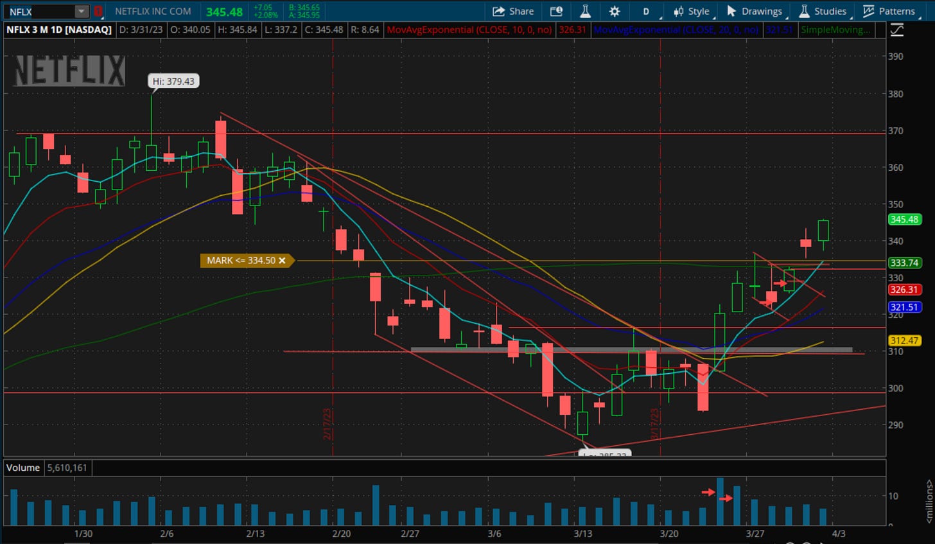Click the D: 3/31/23 date field
Image resolution: width=935 pixels, height=544 pixels.
tap(141, 30)
